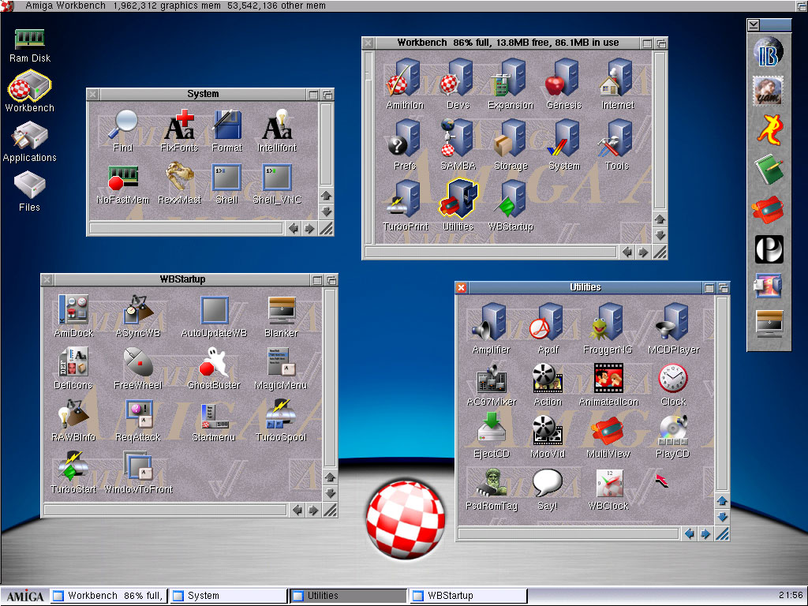Launch the WBClock utility
The height and width of the screenshot is (606, 808).
608,483
